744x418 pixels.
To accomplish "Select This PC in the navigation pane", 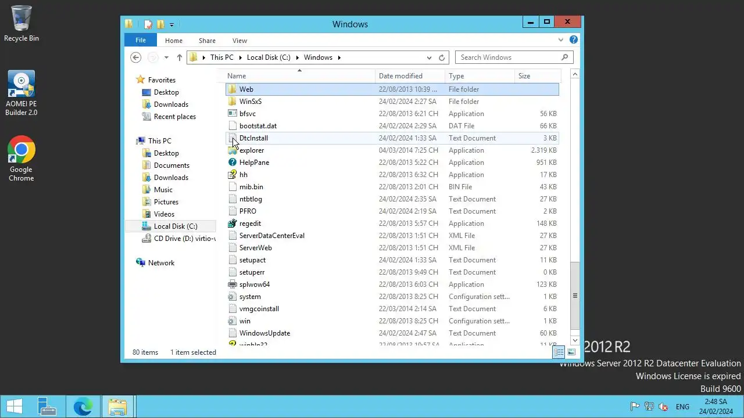I will [159, 141].
